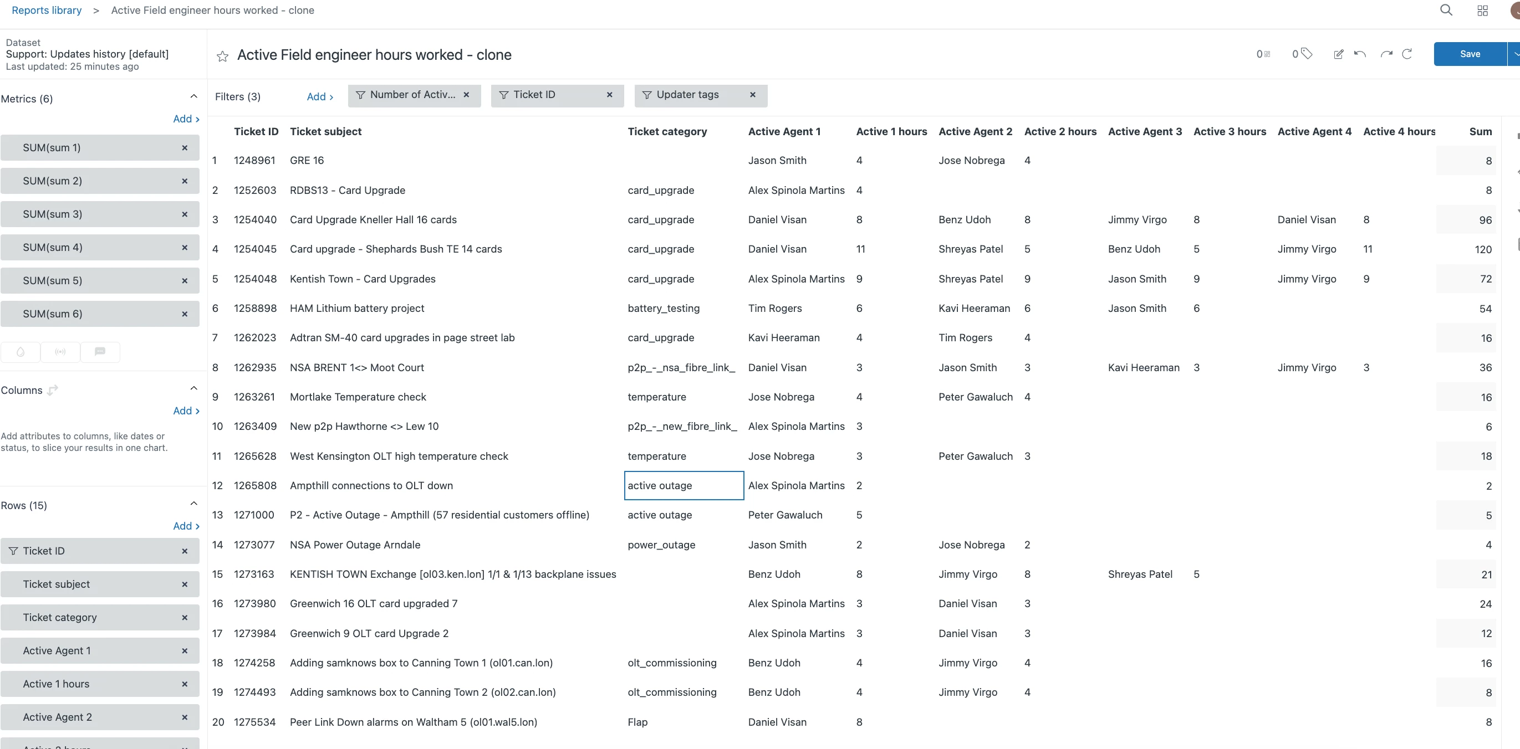Viewport: 1520px width, 749px height.
Task: Collapse the Rows panel section
Action: point(193,504)
